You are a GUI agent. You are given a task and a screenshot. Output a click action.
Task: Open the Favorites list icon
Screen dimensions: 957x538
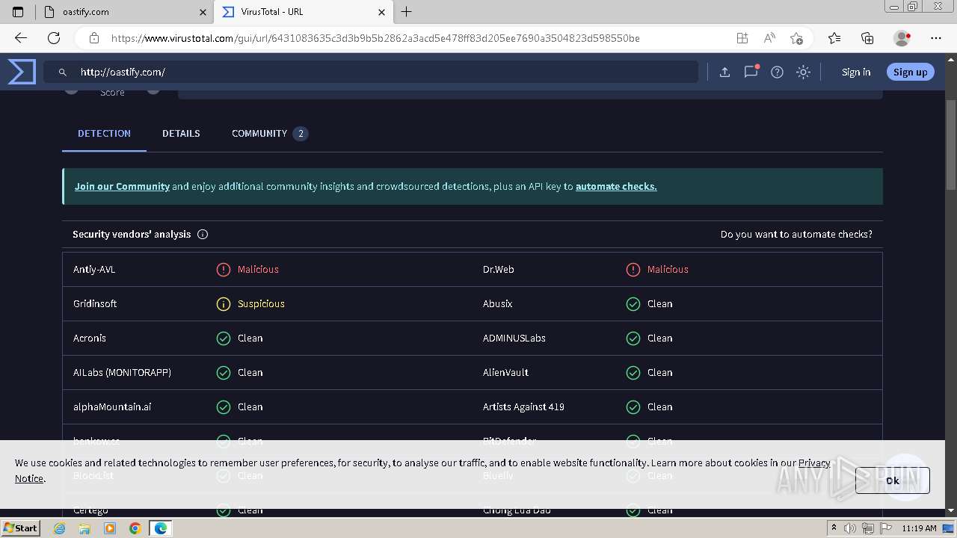(x=834, y=38)
